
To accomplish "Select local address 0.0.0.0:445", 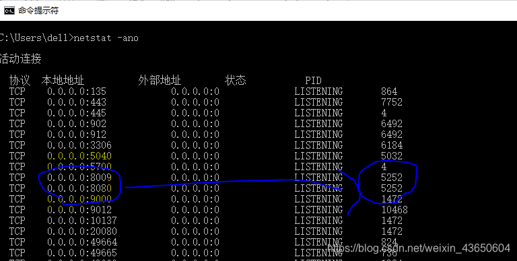I will [77, 113].
